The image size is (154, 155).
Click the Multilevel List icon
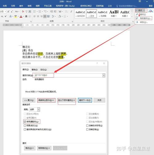[45, 11]
